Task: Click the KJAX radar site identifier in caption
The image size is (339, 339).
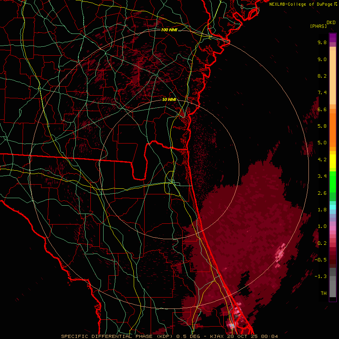Action: coord(216,336)
